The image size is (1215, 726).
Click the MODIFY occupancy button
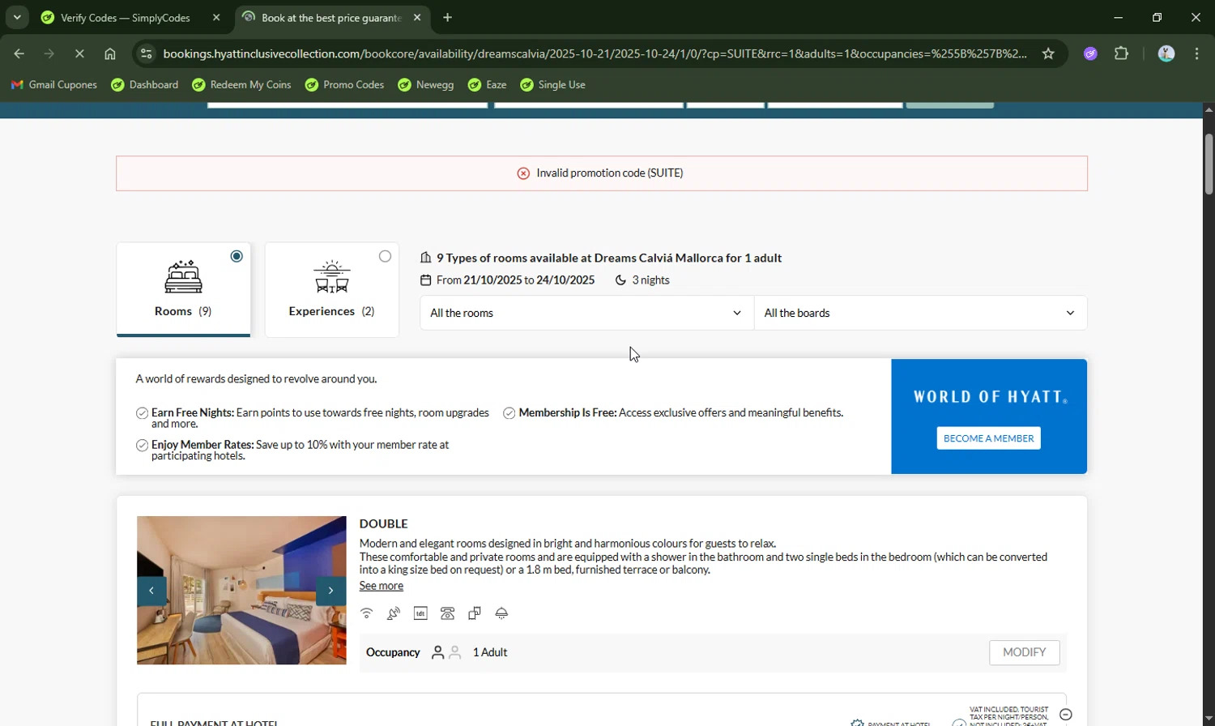1025,652
